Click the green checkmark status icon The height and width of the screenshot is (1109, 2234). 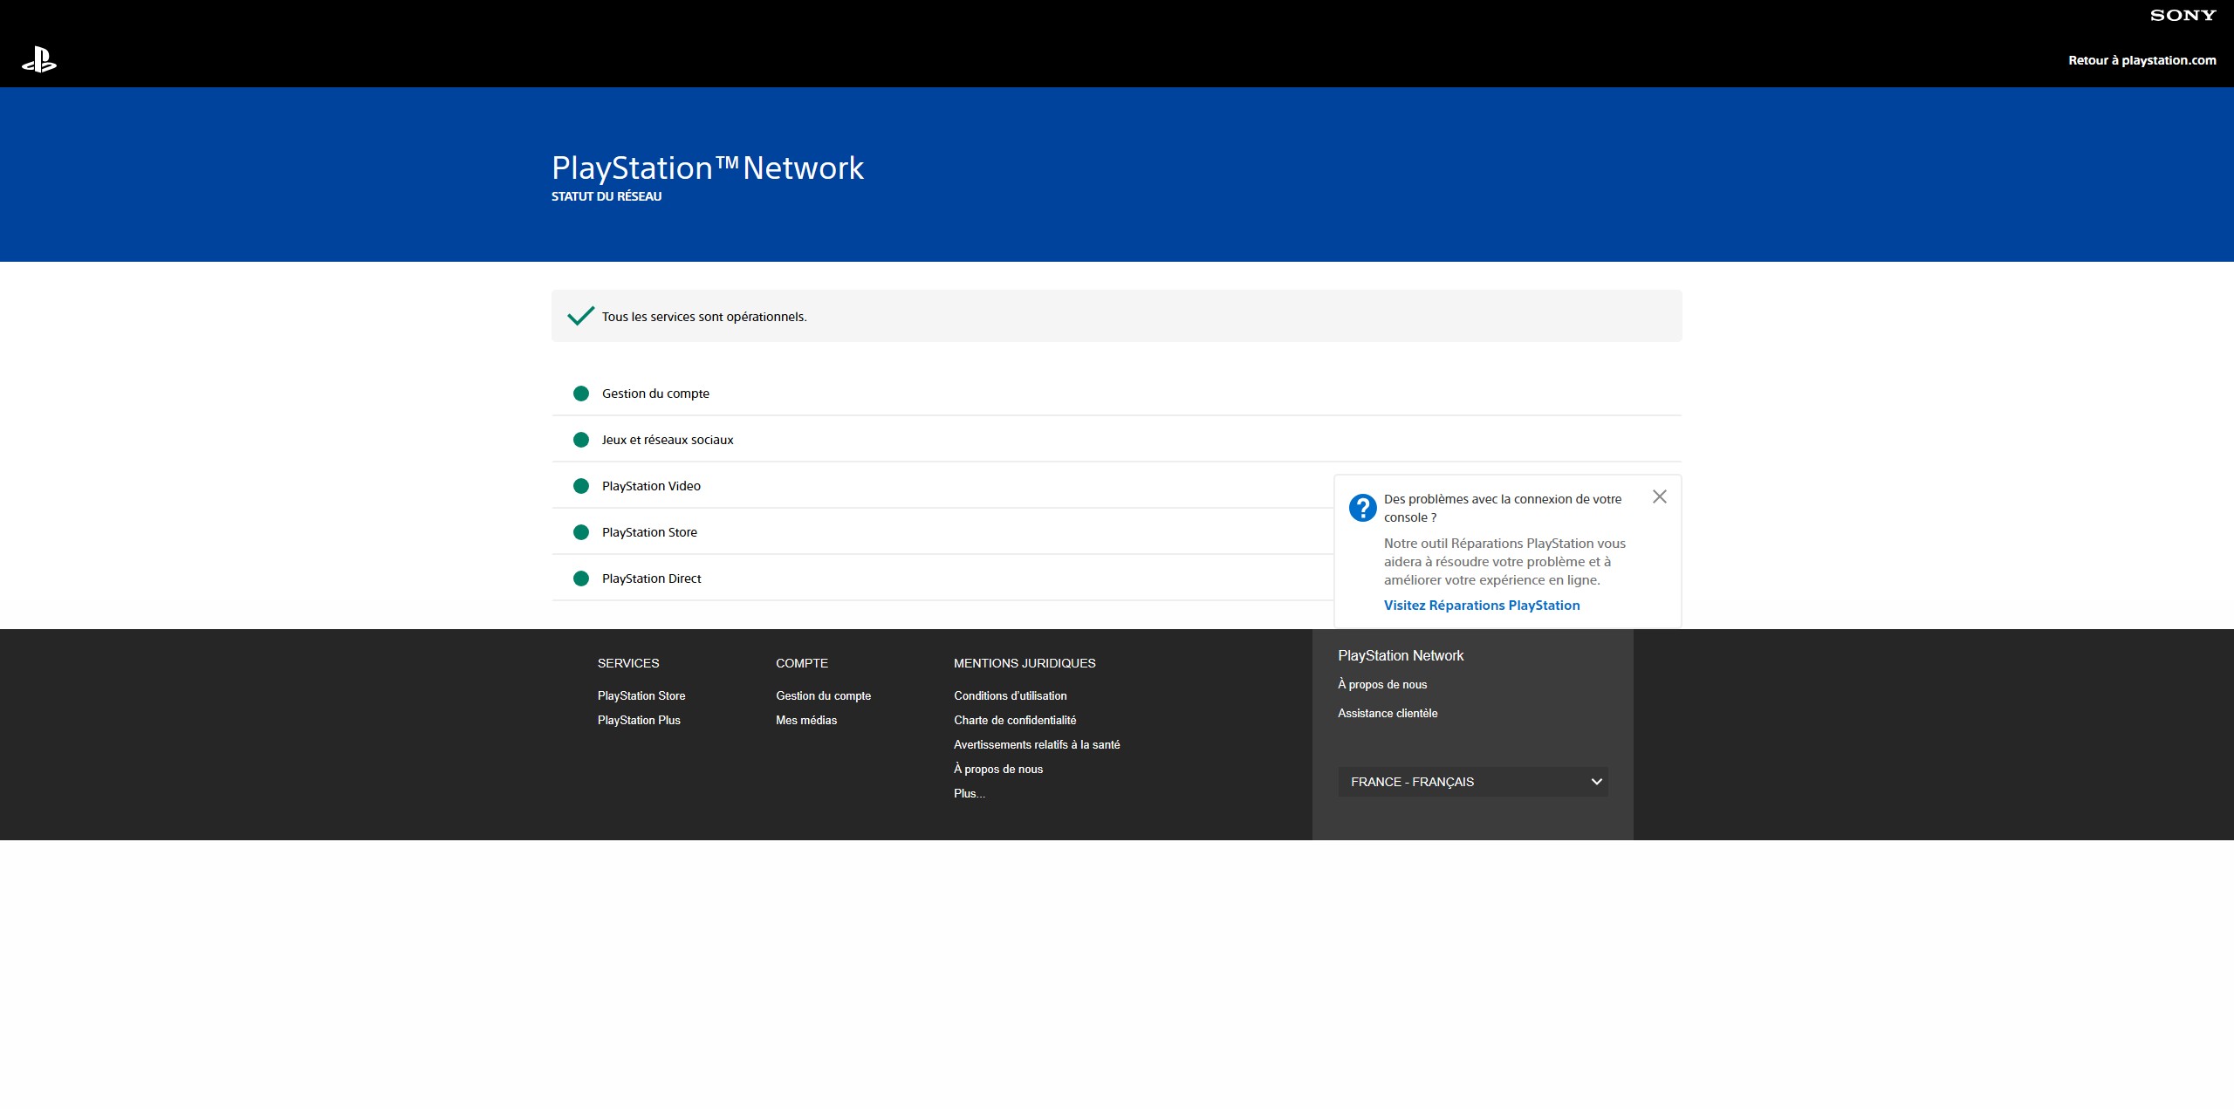[x=580, y=316]
